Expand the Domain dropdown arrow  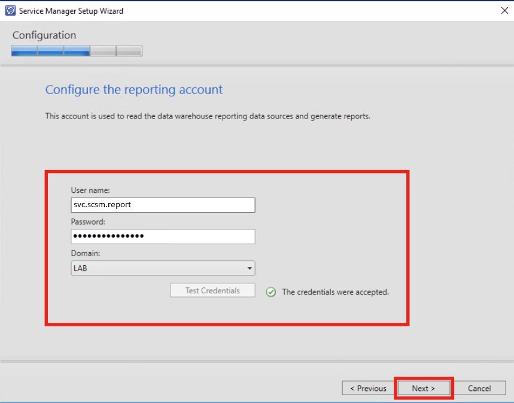pos(249,268)
